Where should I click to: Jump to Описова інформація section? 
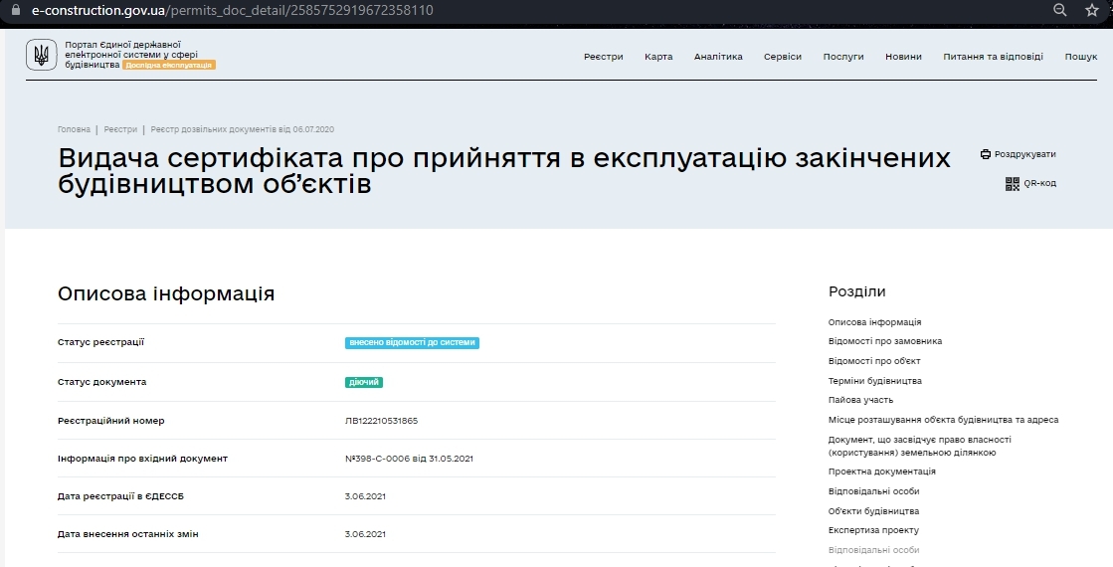874,322
